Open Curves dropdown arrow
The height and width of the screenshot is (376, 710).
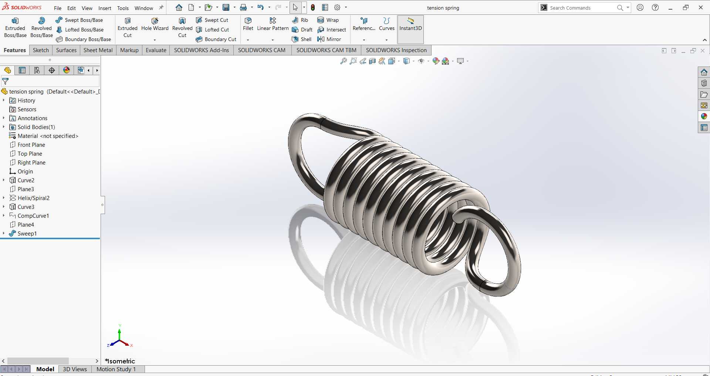tap(387, 40)
